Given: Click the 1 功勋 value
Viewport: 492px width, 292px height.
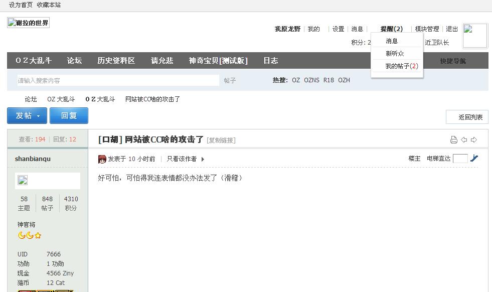Looking at the screenshot, I should tap(55, 264).
